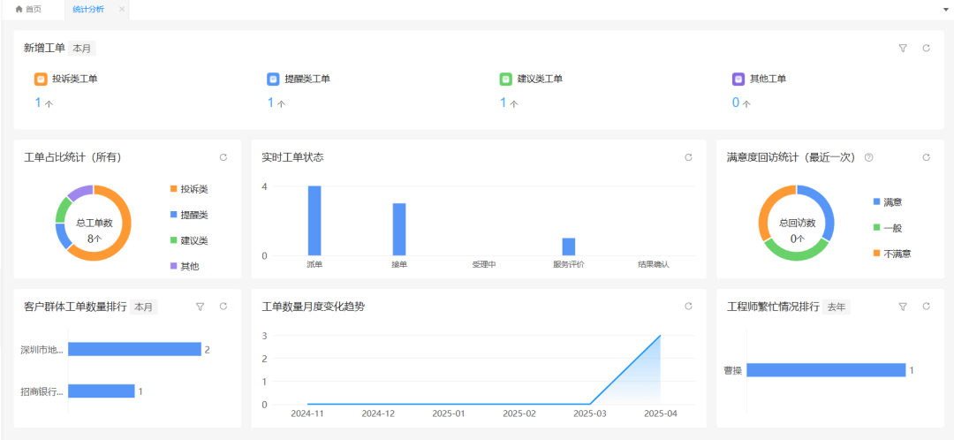Click the 投诉类工单 count number
The width and height of the screenshot is (954, 440).
(x=39, y=102)
